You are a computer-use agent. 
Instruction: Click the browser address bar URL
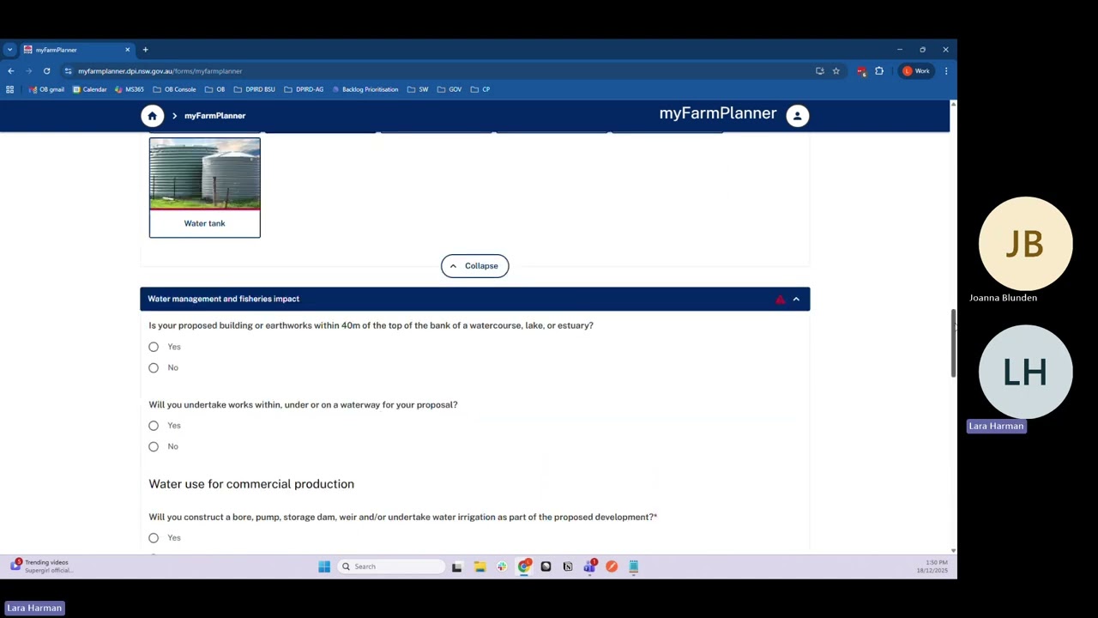click(x=160, y=71)
